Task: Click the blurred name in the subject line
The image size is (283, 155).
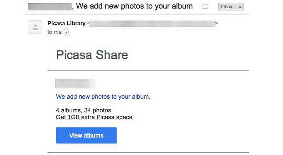Action: click(50, 6)
